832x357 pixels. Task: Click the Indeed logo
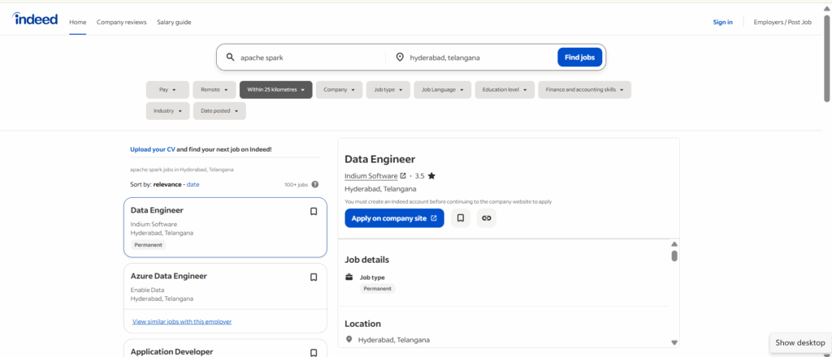tap(36, 19)
